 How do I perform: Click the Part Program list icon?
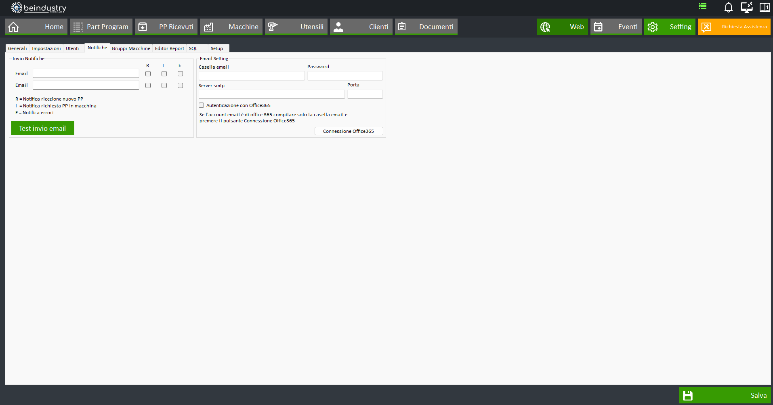pos(78,27)
